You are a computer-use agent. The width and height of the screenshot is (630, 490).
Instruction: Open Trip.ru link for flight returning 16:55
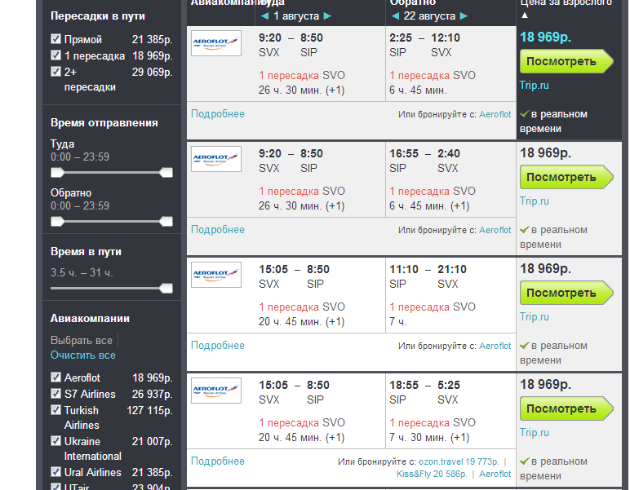click(534, 201)
